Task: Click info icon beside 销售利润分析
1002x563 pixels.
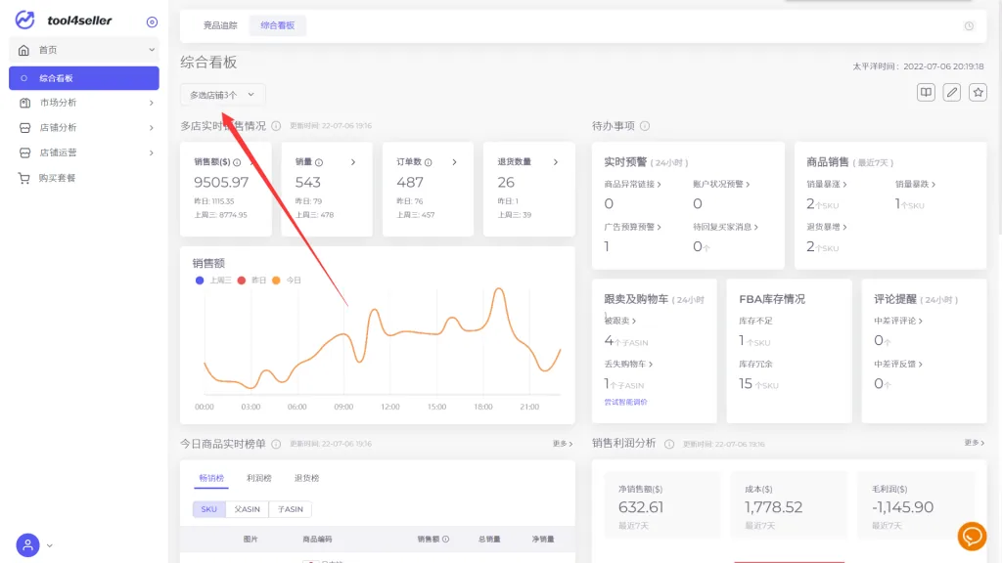Action: [x=669, y=444]
